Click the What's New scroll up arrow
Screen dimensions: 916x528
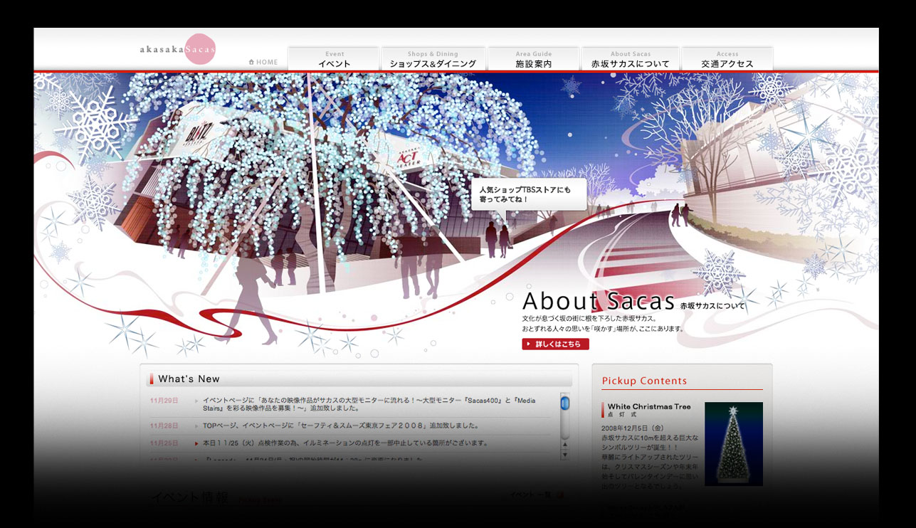[x=565, y=445]
